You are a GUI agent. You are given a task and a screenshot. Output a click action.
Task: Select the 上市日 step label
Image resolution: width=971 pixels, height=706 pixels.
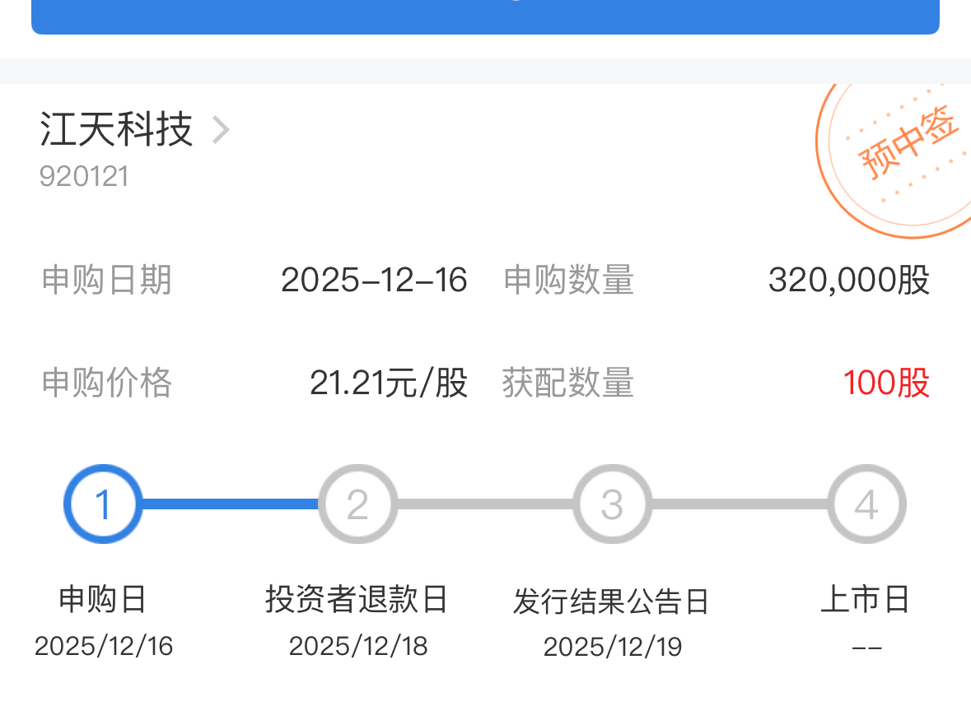pos(866,599)
